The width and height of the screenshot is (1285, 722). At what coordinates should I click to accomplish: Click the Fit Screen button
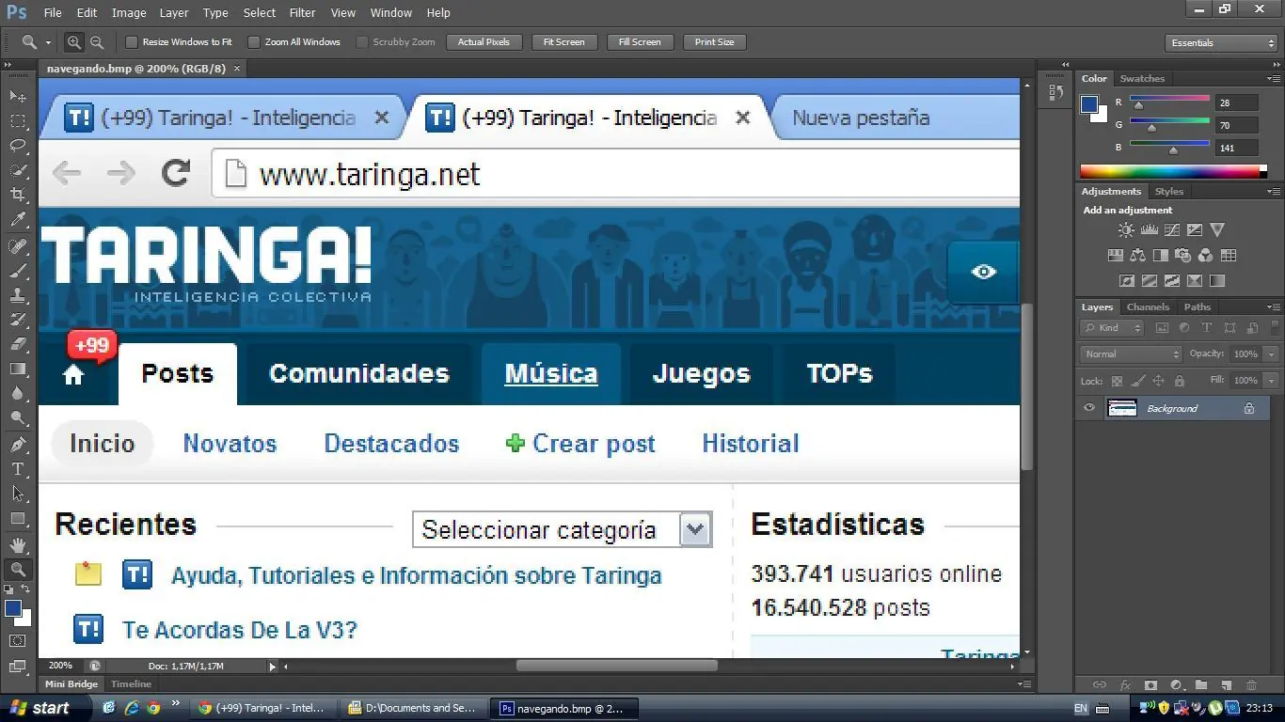coord(563,42)
